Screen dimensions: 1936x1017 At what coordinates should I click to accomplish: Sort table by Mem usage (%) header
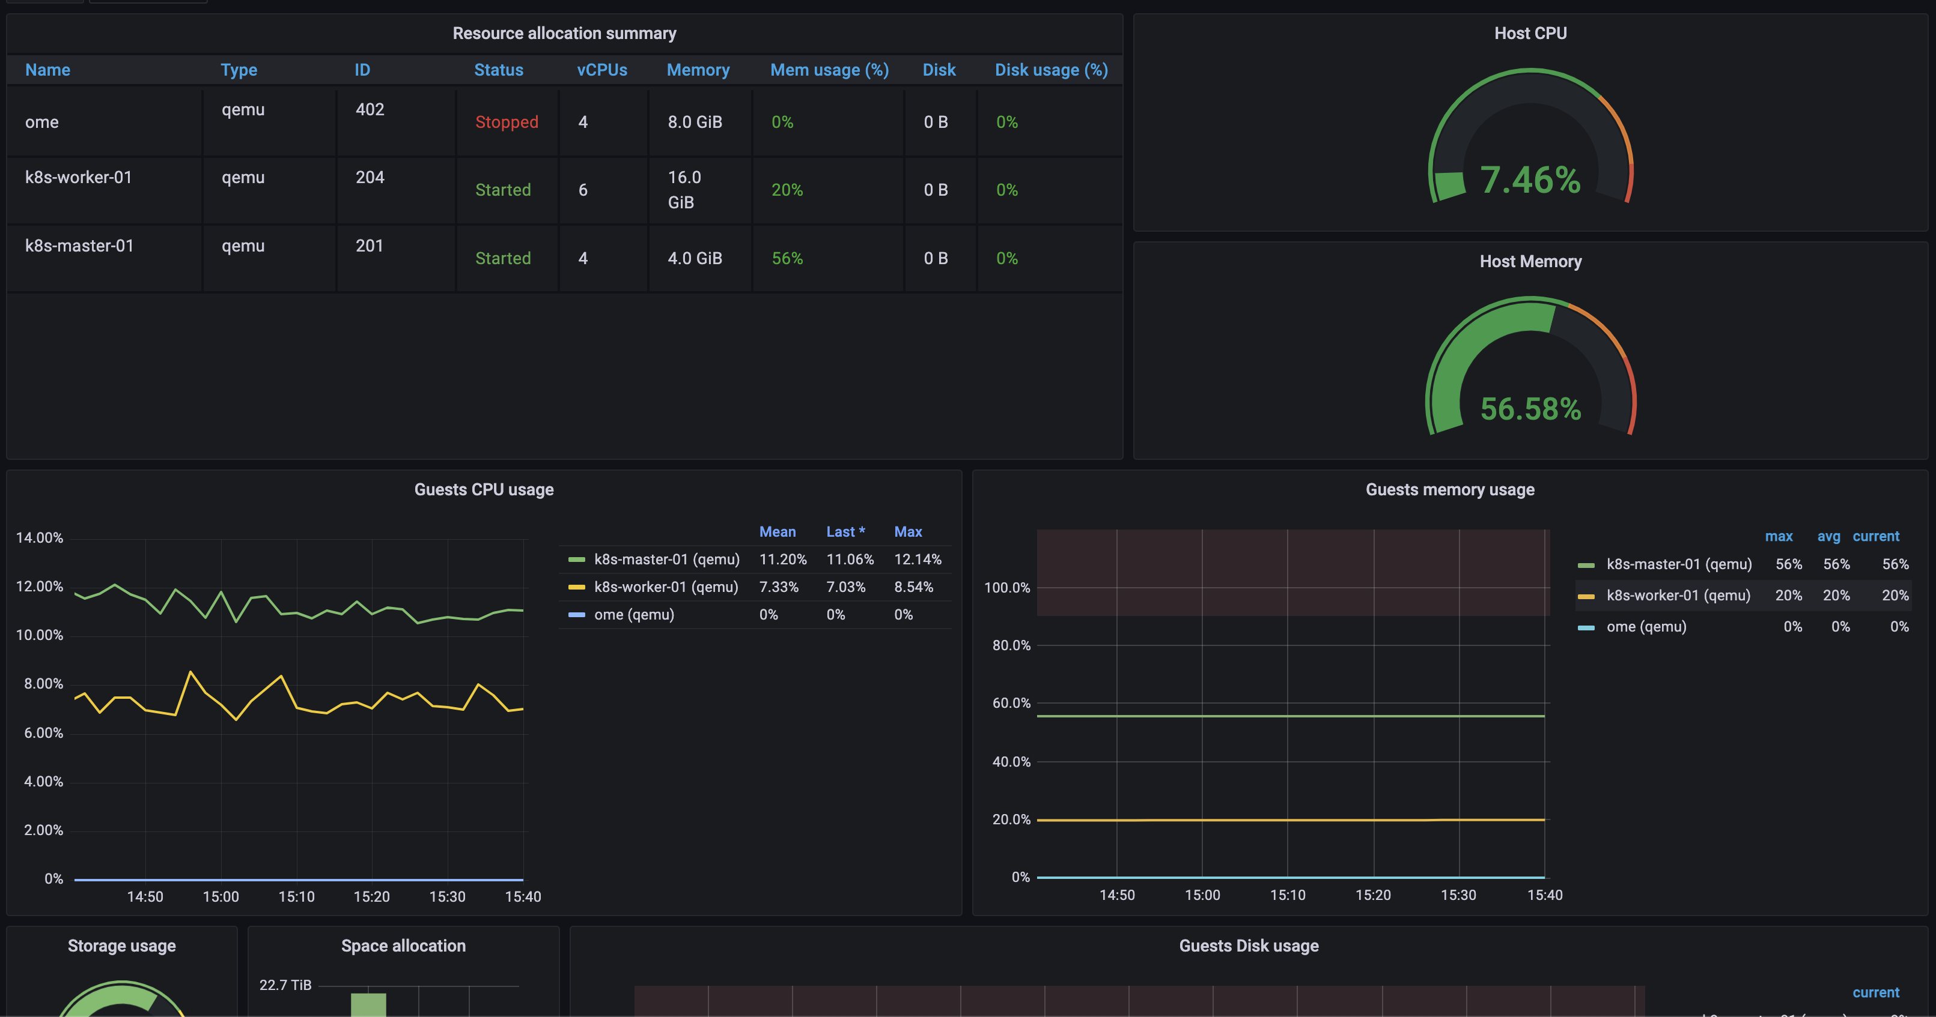pyautogui.click(x=829, y=70)
